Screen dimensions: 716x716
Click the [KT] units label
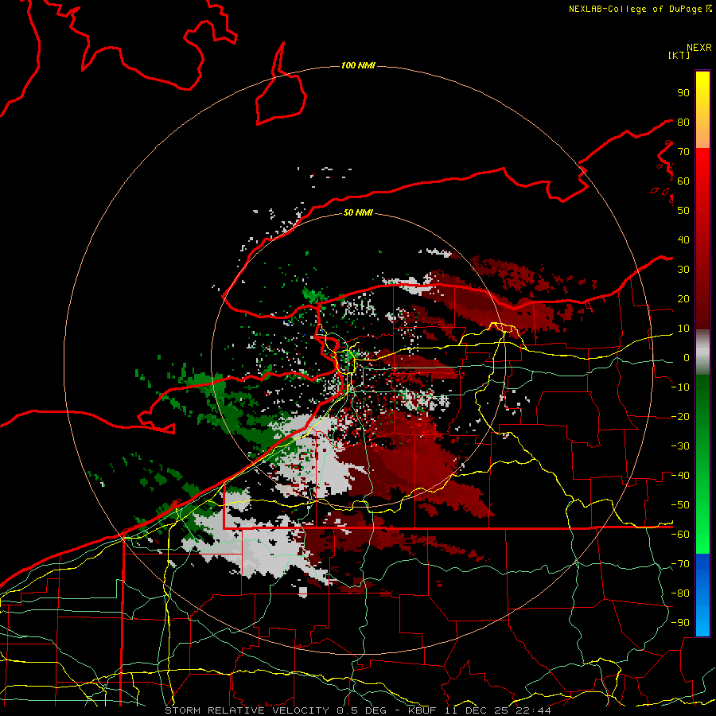679,55
